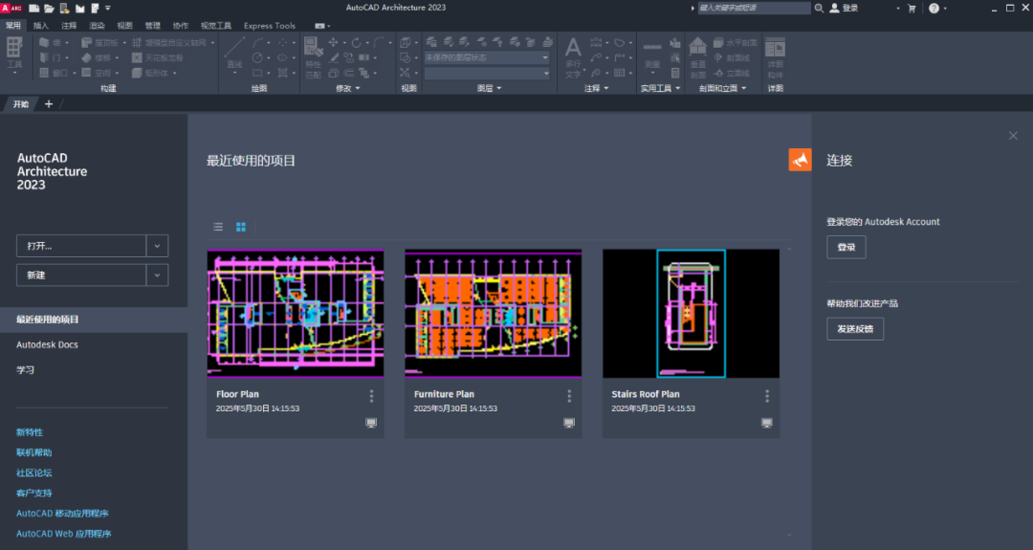The height and width of the screenshot is (550, 1033).
Task: Open the Furniture Plan drawing thumbnail
Action: point(493,314)
